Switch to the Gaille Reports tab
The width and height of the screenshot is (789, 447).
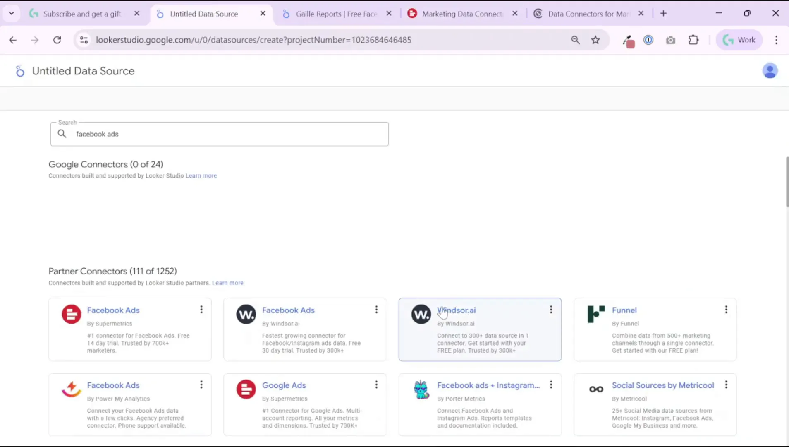click(x=335, y=13)
